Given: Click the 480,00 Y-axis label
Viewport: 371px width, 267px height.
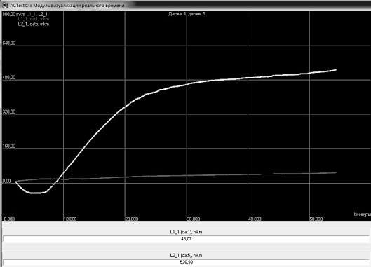Looking at the screenshot, I should click(9, 78).
